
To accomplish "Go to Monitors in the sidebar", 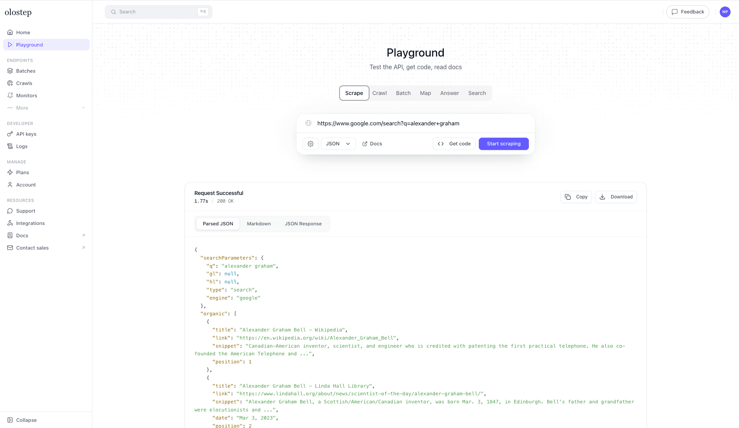I will [x=46, y=95].
